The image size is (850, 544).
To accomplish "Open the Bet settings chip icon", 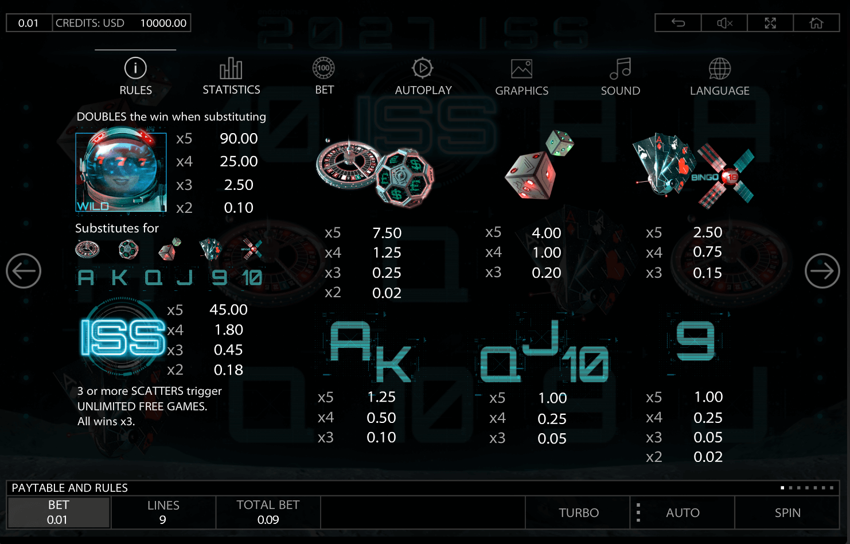I will click(x=324, y=68).
